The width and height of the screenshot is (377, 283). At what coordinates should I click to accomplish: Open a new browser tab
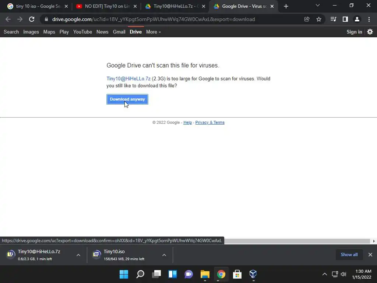click(x=286, y=6)
